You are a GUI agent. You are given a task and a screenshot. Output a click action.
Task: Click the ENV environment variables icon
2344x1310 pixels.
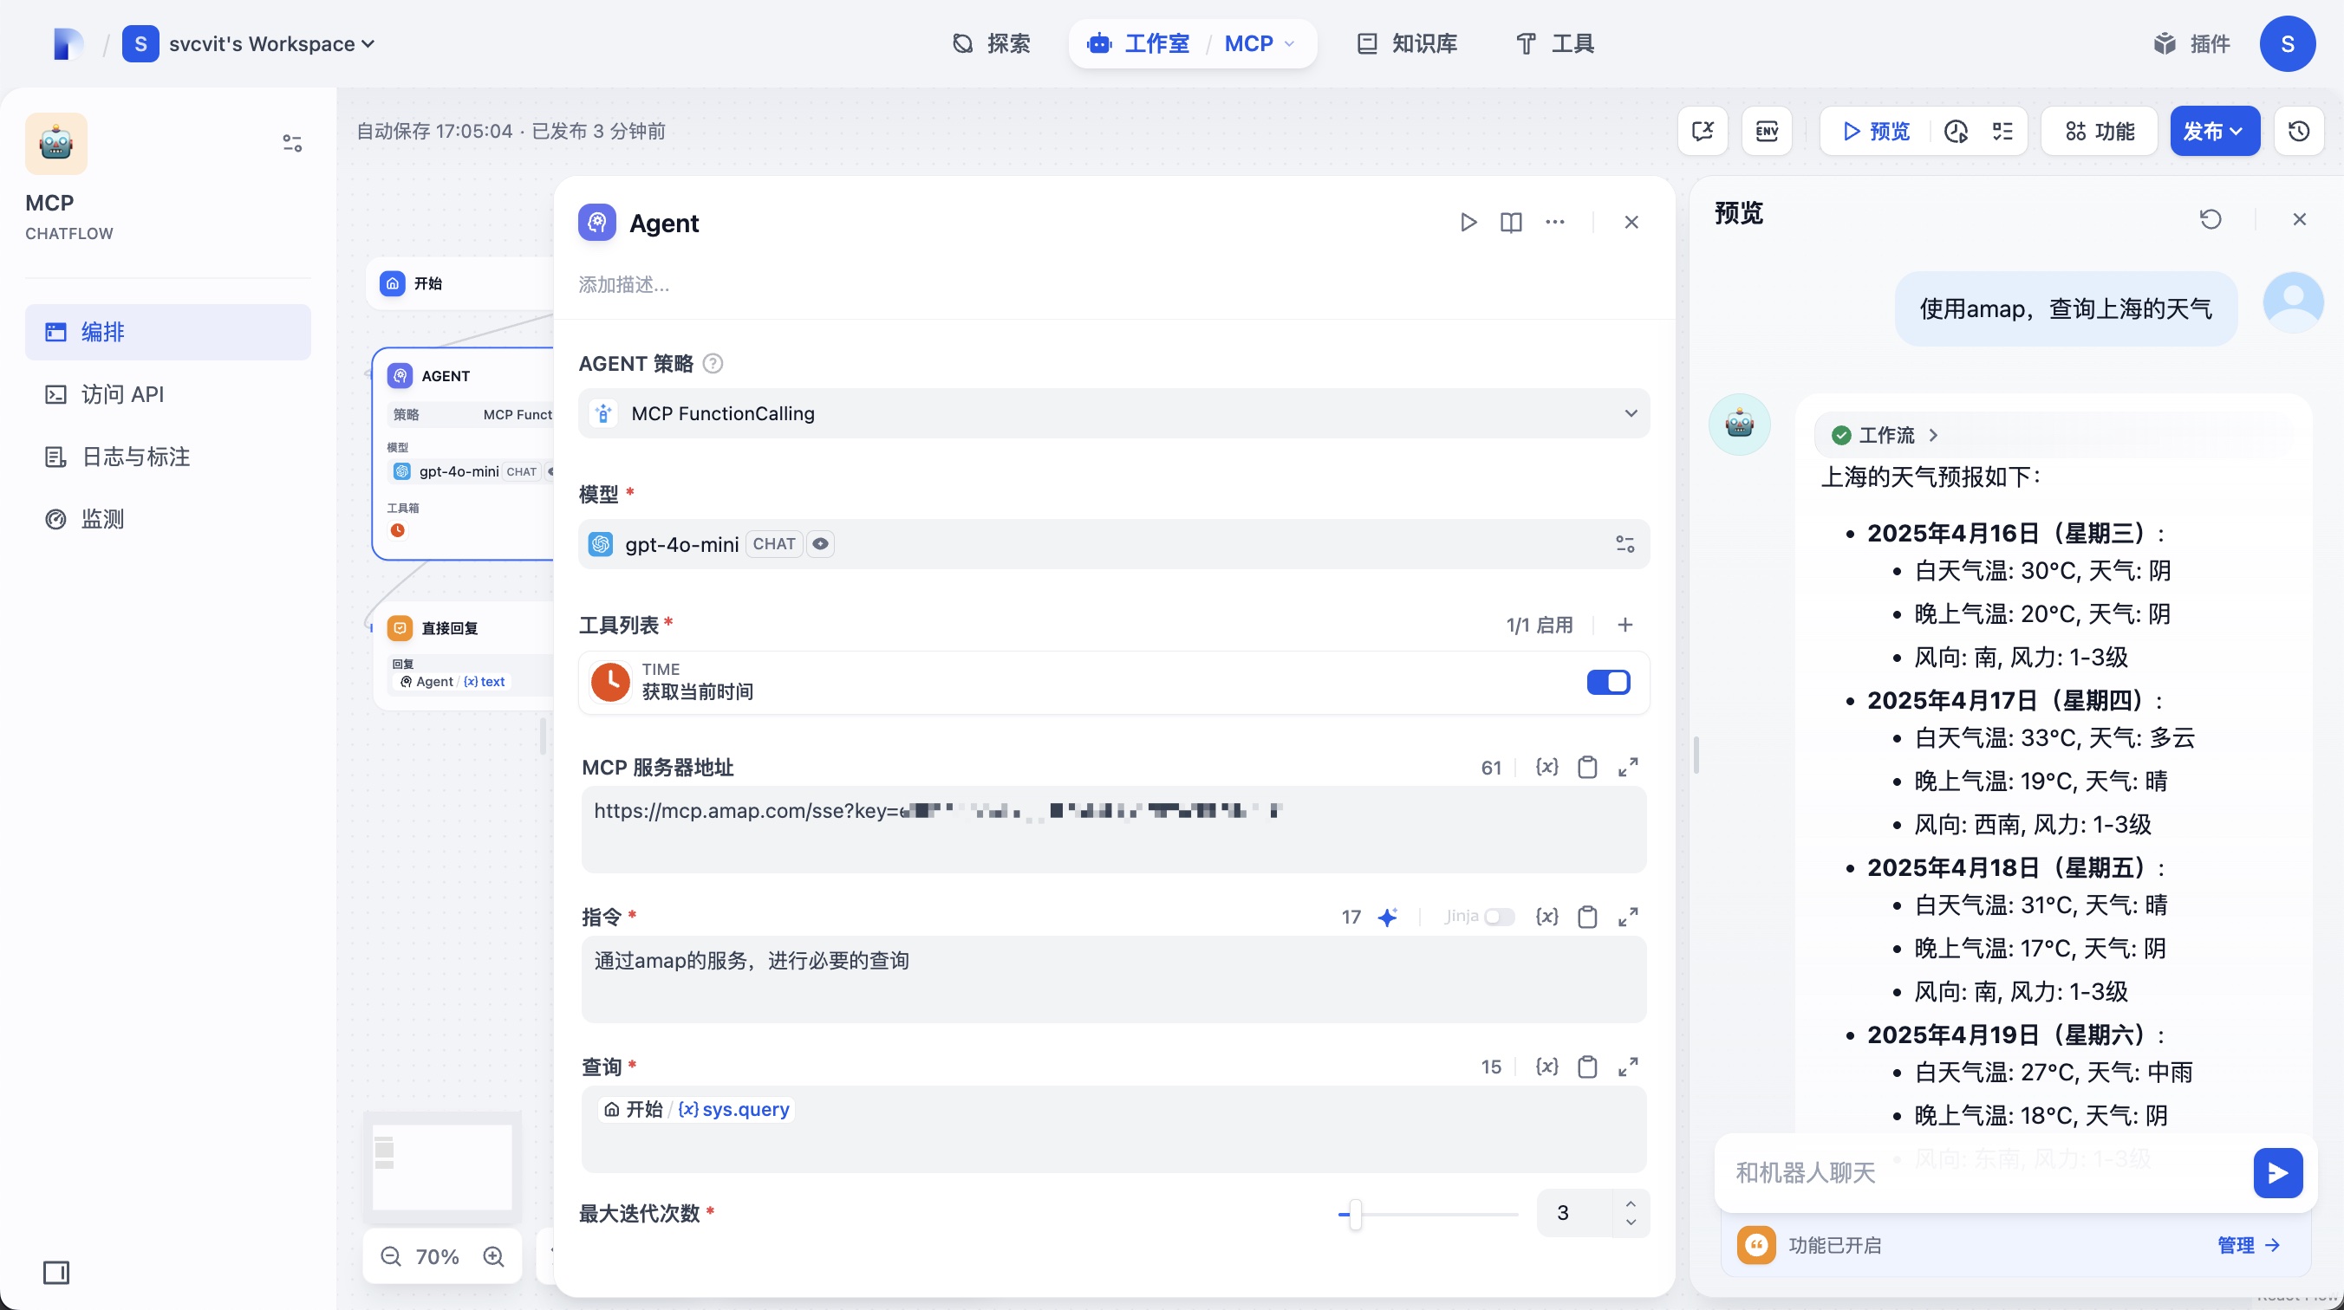(x=1766, y=131)
